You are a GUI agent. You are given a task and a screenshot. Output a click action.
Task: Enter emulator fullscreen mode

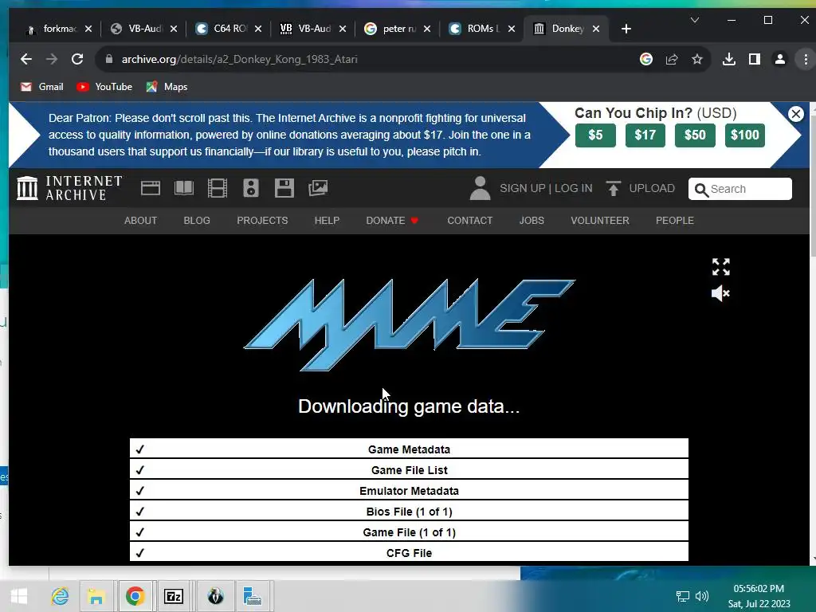coord(720,267)
